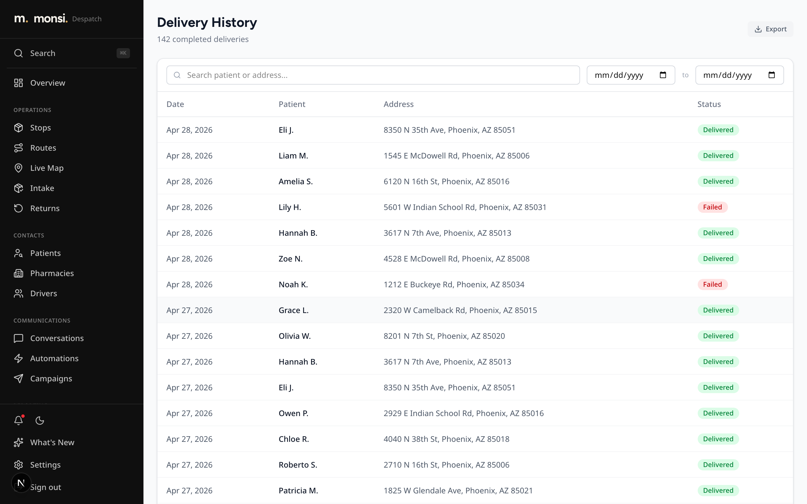The height and width of the screenshot is (504, 807).
Task: Open Conversations section
Action: click(x=72, y=338)
